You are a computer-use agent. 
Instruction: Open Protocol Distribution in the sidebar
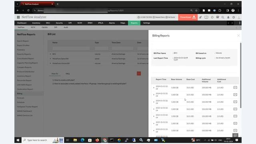26,72
